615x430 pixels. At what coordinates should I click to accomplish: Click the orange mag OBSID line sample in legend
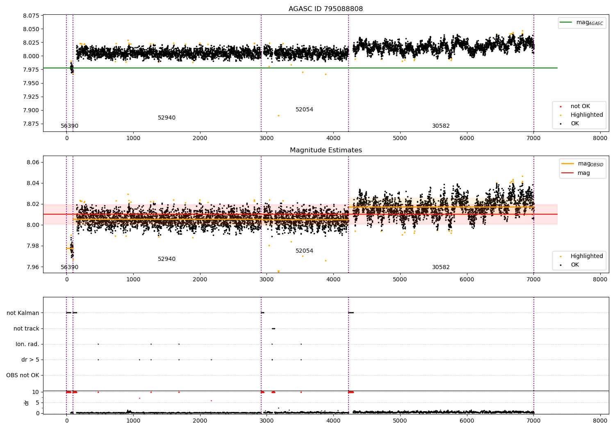pyautogui.click(x=568, y=164)
